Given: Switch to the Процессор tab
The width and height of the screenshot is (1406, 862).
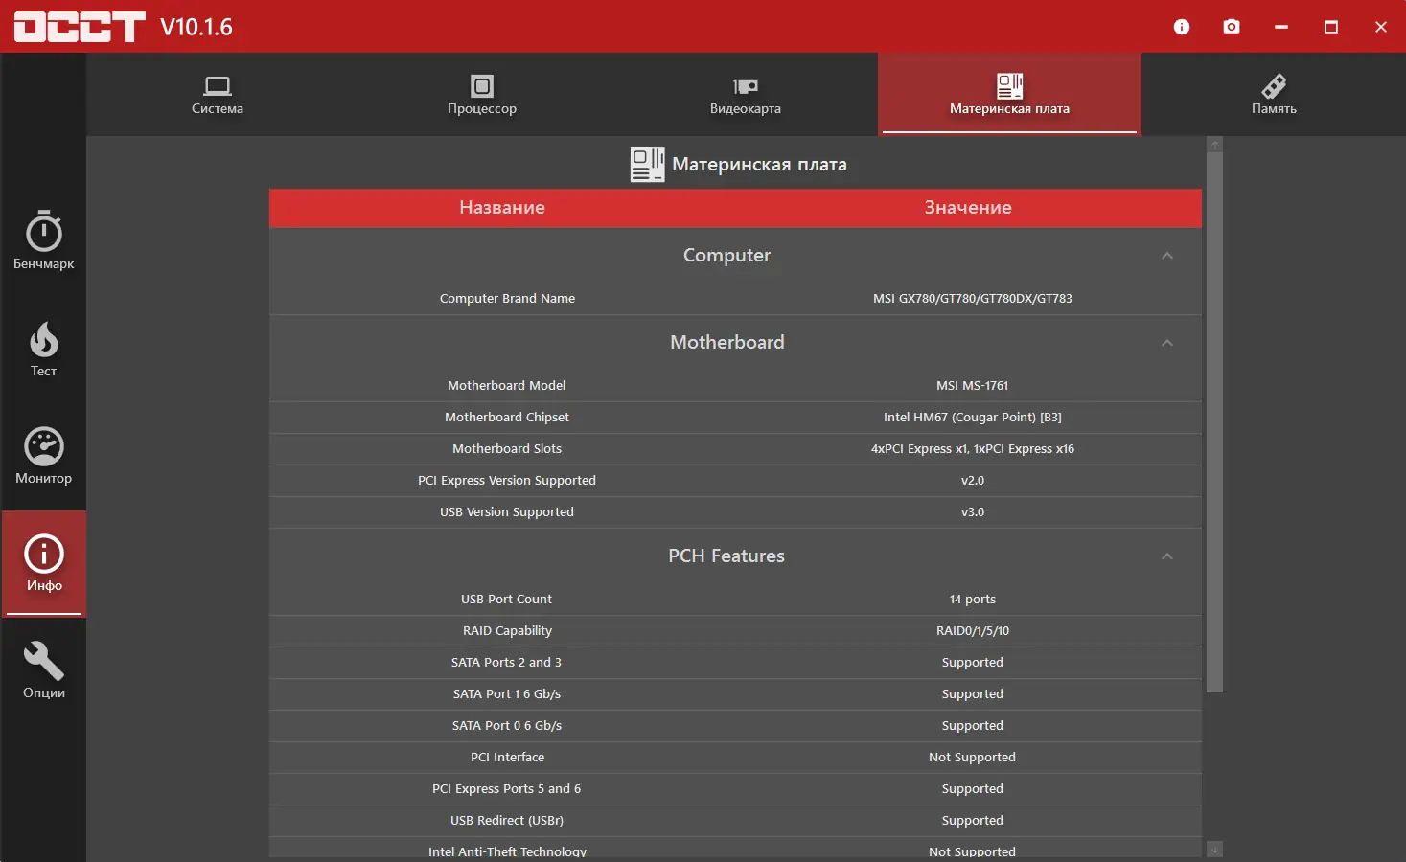Looking at the screenshot, I should tap(482, 95).
